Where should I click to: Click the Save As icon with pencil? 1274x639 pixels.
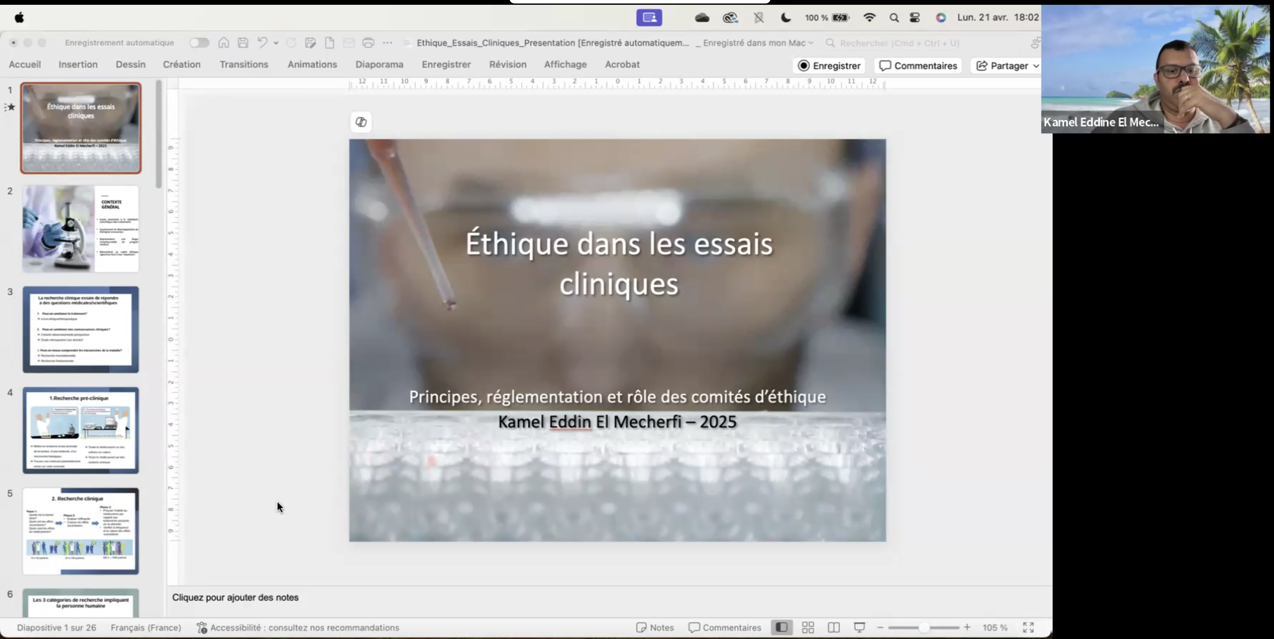pos(310,43)
